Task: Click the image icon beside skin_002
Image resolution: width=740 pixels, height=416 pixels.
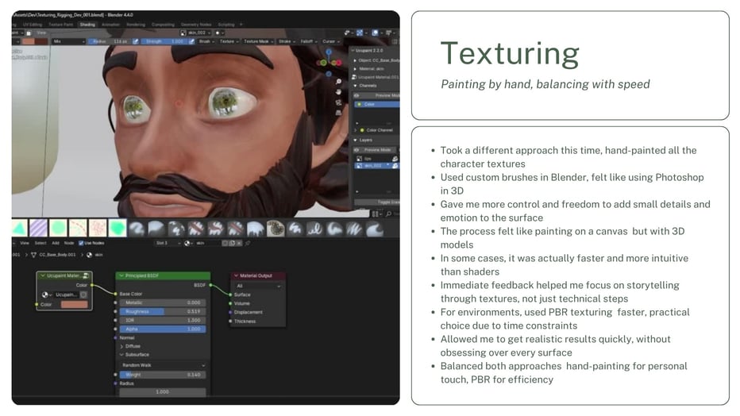Action: point(183,33)
